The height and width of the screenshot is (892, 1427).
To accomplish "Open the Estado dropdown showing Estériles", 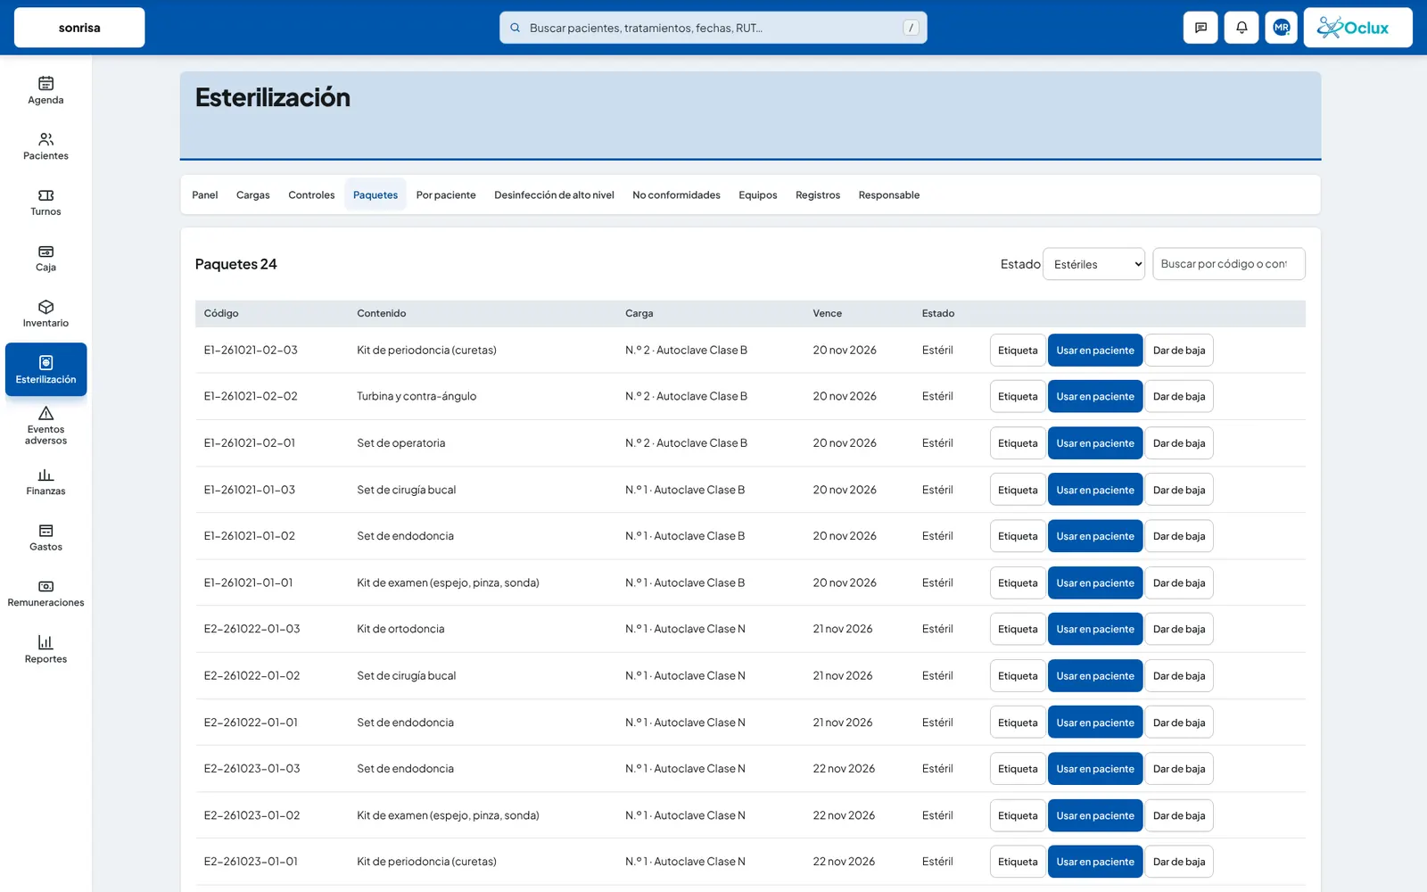I will click(1093, 264).
